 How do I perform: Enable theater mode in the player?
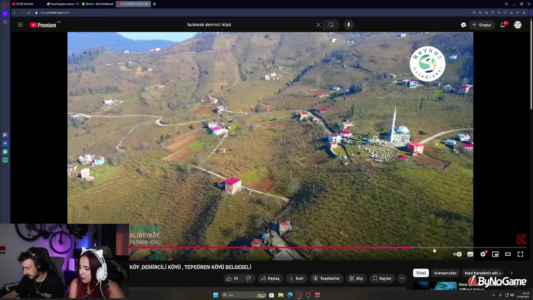tap(508, 254)
